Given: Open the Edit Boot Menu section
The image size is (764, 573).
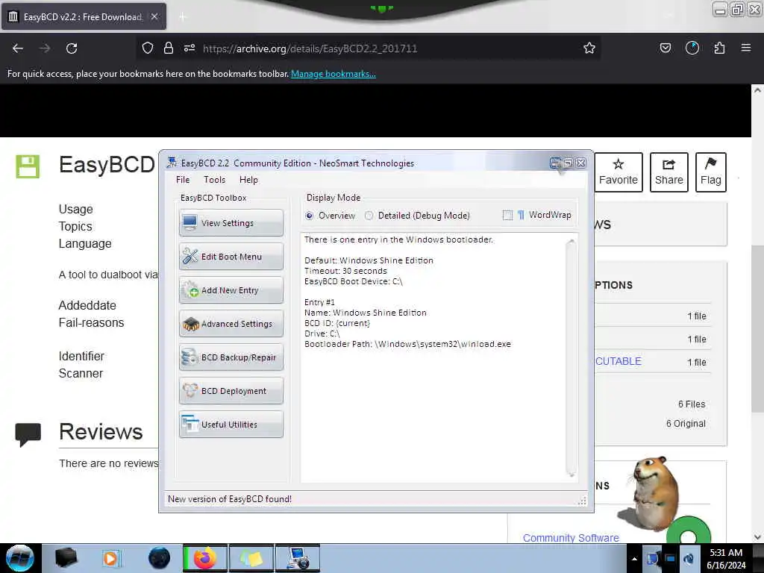Looking at the screenshot, I should coord(231,257).
